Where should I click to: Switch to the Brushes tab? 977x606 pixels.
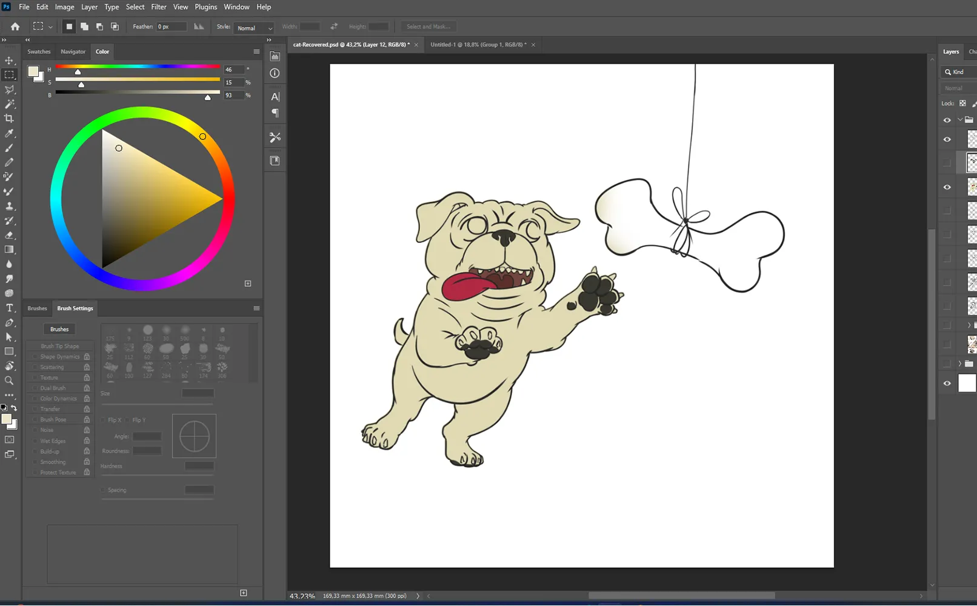pyautogui.click(x=37, y=308)
